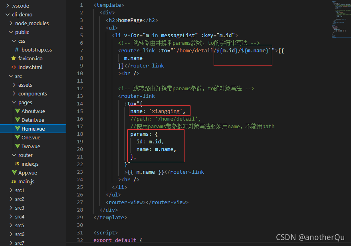Collapse the cli_demo folder chevron
The width and height of the screenshot is (351, 246).
click(8, 14)
